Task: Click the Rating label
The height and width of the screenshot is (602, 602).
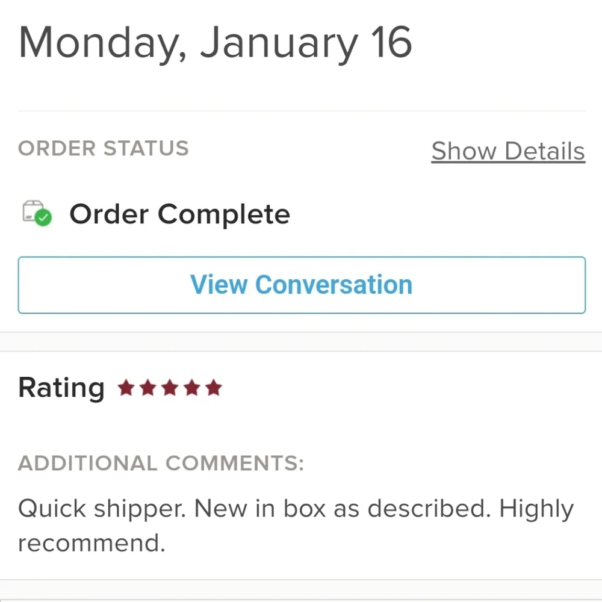Action: point(61,387)
